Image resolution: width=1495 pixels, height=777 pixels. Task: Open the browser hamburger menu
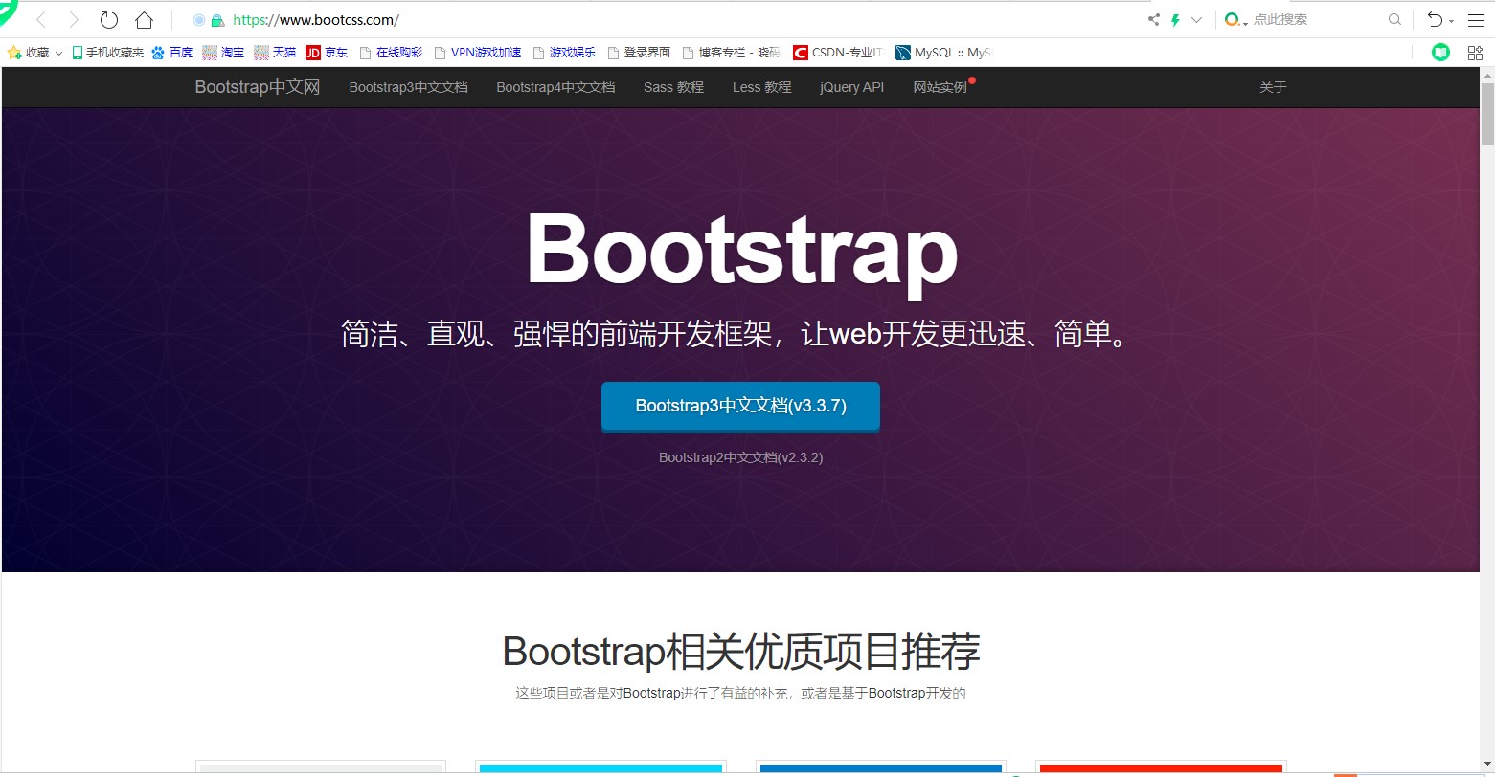click(x=1475, y=19)
